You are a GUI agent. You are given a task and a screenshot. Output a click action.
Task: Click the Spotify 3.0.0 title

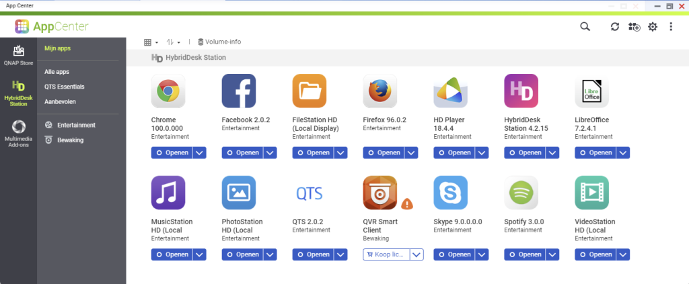tap(524, 222)
